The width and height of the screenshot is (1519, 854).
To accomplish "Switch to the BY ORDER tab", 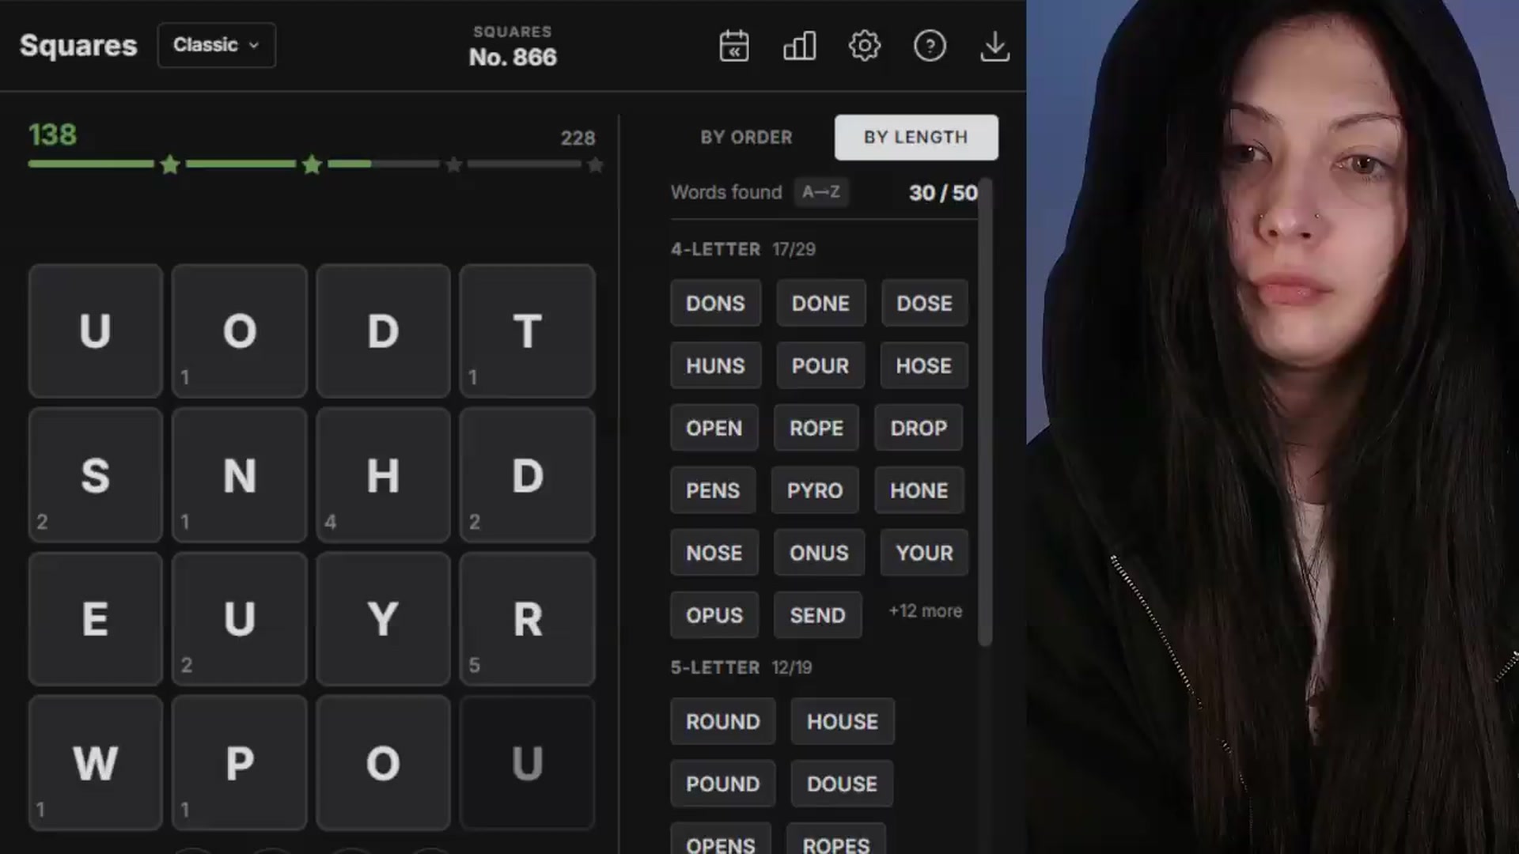I will (x=746, y=137).
